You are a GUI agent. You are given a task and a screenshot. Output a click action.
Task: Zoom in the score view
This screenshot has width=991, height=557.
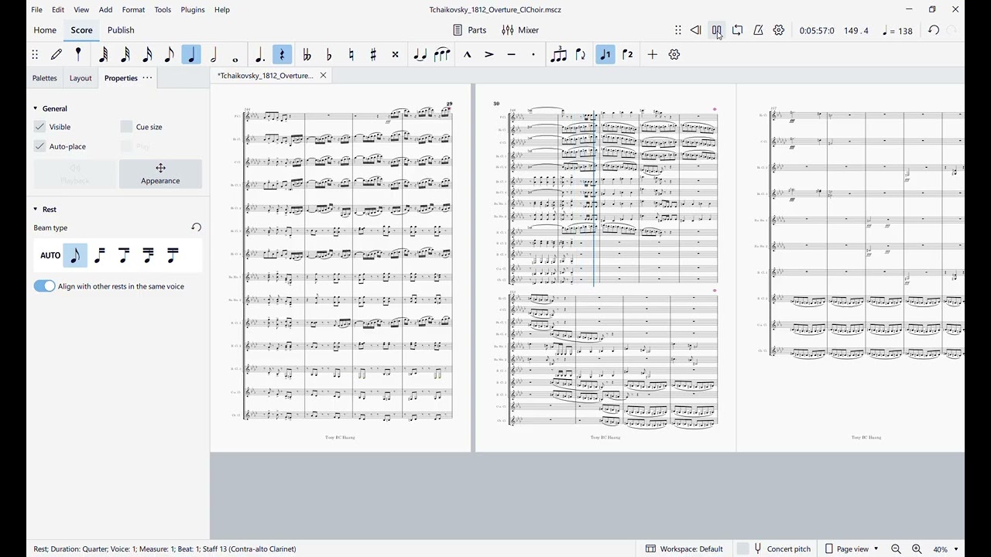[x=917, y=548]
